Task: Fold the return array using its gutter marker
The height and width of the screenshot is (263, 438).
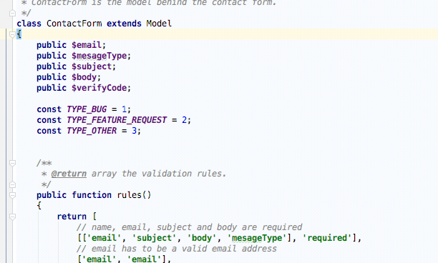Action: 12,217
